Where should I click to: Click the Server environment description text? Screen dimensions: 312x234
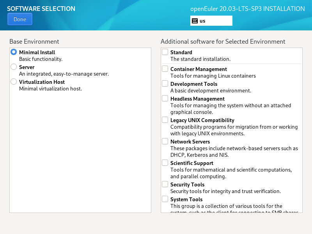coord(64,74)
